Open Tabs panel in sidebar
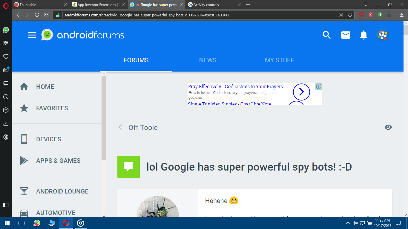 coord(6,83)
